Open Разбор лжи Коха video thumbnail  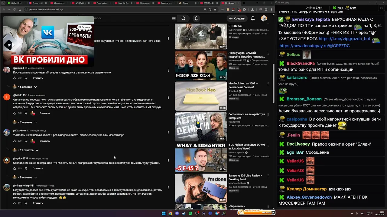click(201, 65)
